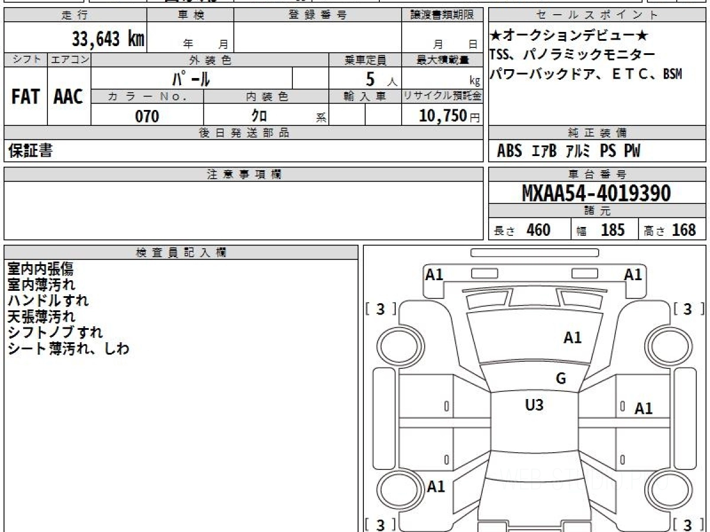Select the FAT shift value

coord(25,96)
